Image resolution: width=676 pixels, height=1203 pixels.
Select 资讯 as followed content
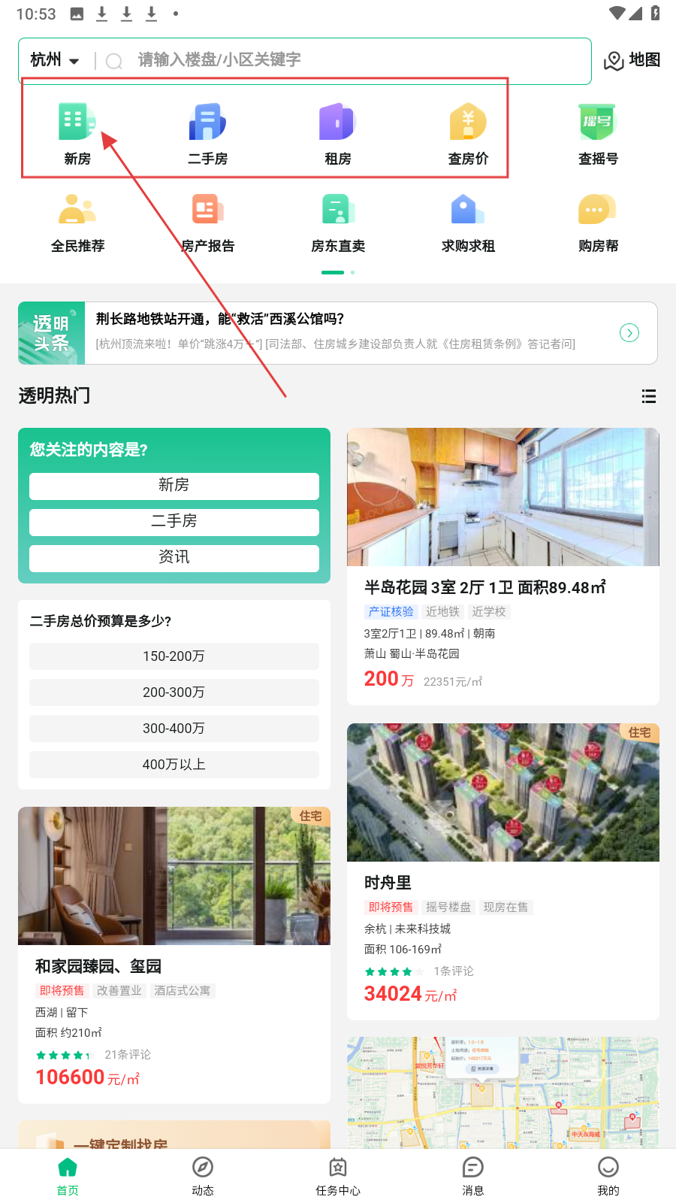tap(174, 558)
